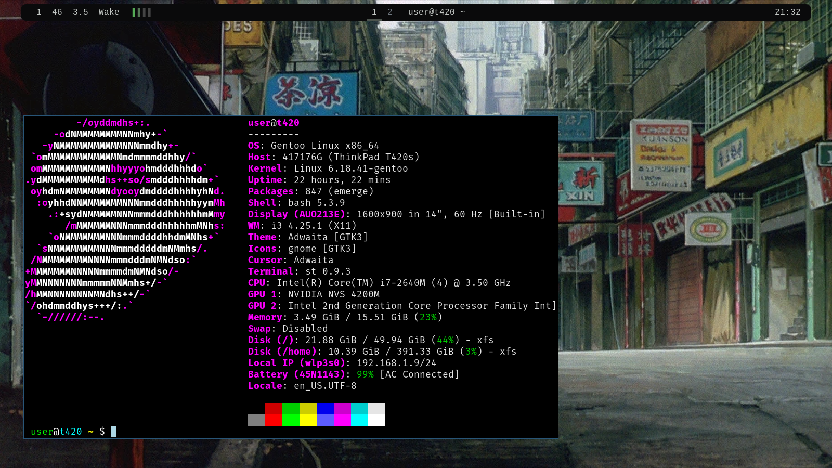Click the "GPU 2: Intel 2nd Generation" line
832x468 pixels.
pos(402,306)
